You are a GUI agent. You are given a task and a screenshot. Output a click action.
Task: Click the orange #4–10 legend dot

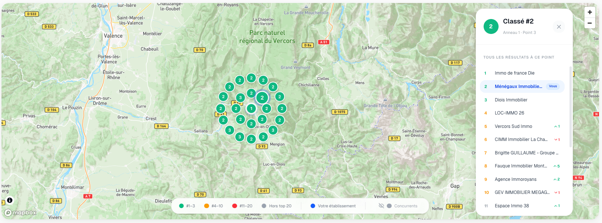coord(207,206)
